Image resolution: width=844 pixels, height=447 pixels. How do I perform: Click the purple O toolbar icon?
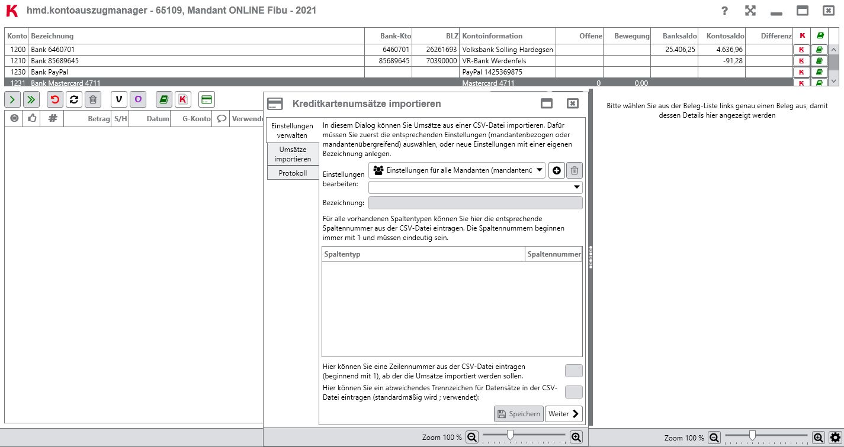click(x=137, y=99)
